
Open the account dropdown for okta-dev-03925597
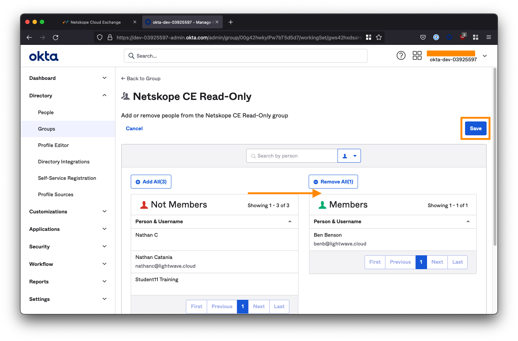tap(485, 56)
